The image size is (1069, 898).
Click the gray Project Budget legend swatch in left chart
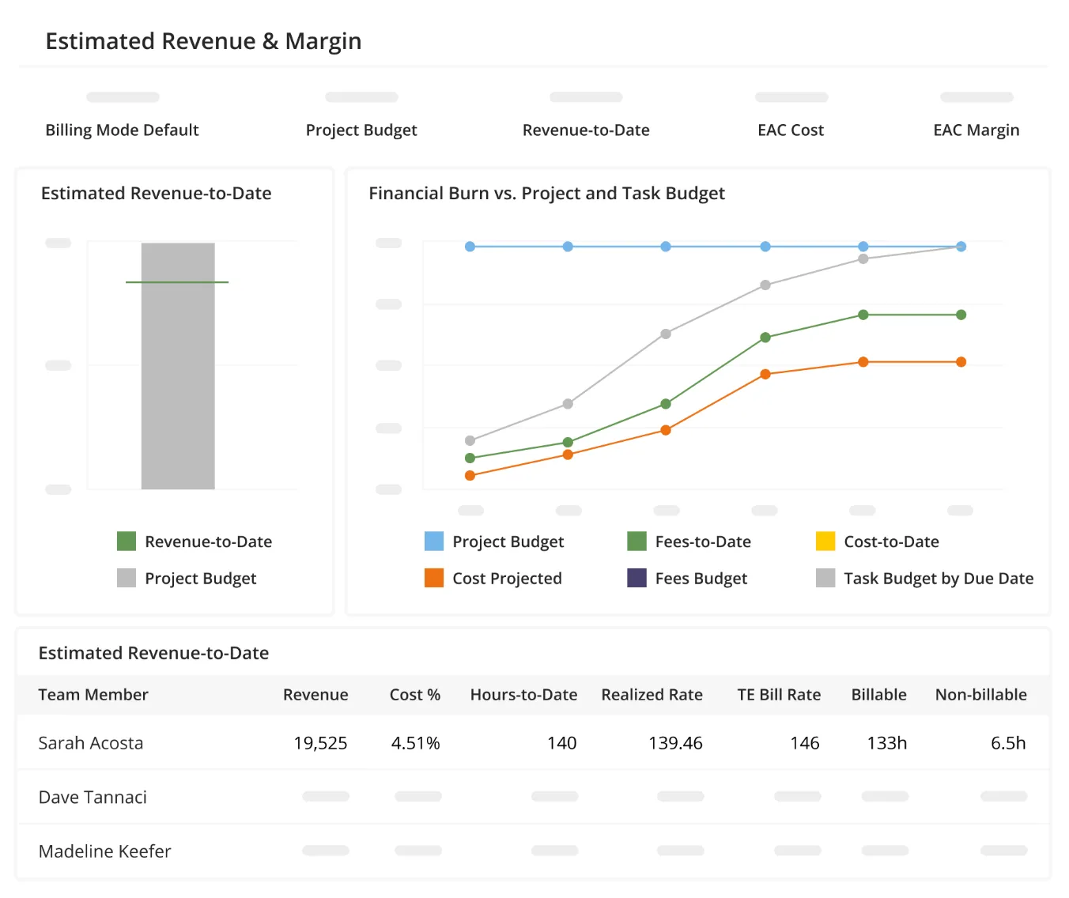(x=127, y=578)
